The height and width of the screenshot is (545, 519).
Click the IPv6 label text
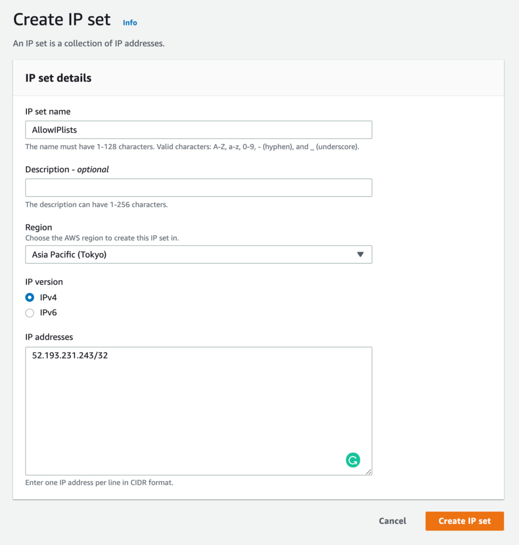pos(48,313)
